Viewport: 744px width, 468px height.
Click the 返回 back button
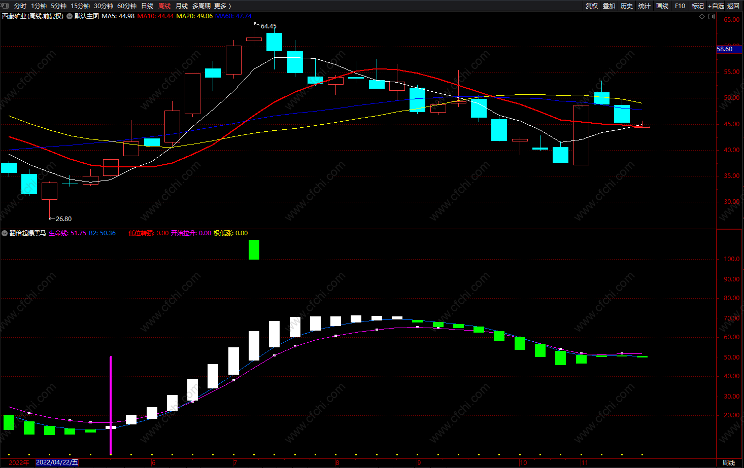pyautogui.click(x=733, y=6)
